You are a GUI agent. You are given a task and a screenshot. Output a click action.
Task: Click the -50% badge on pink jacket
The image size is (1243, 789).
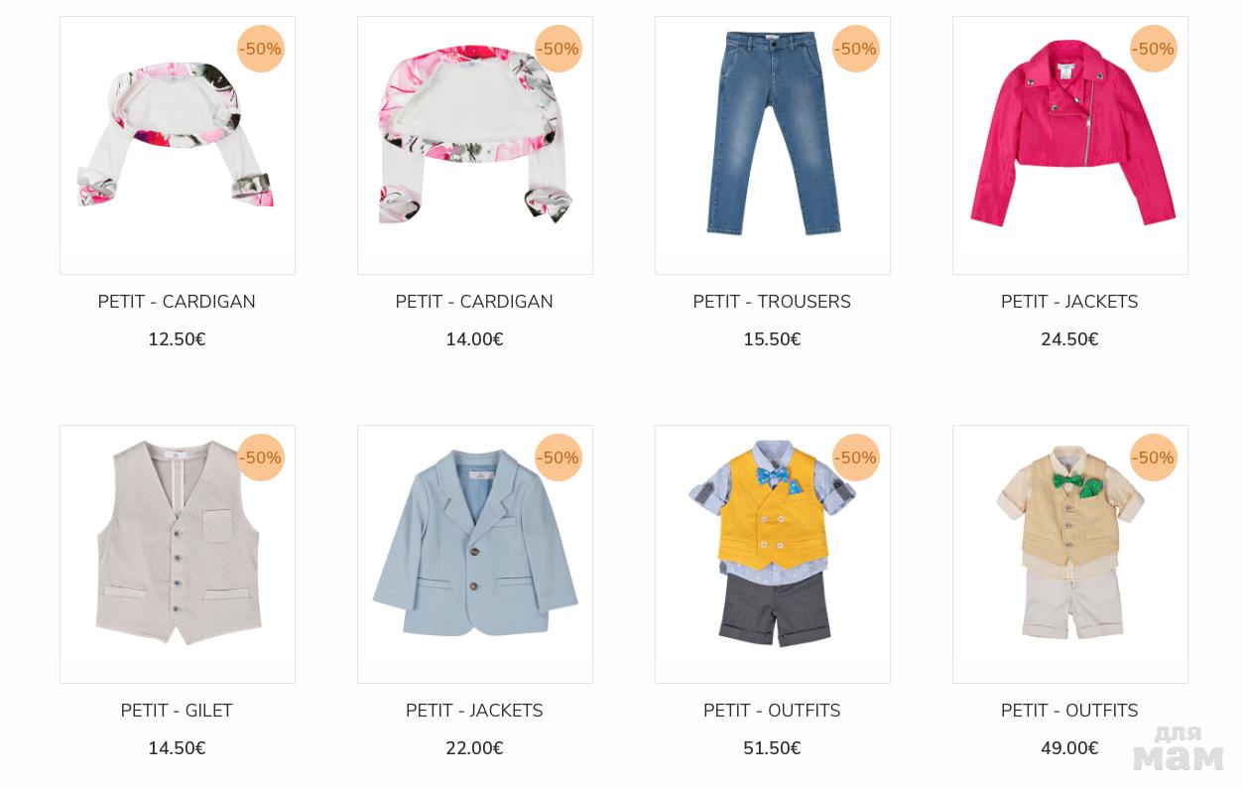(x=1153, y=49)
